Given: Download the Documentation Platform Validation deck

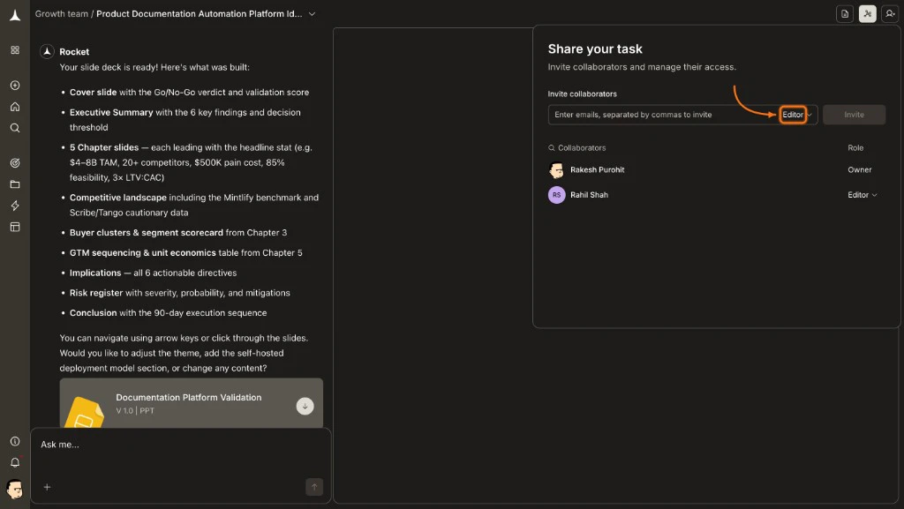Looking at the screenshot, I should tap(305, 407).
